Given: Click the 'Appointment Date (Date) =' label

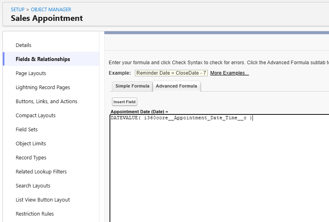Looking at the screenshot, I should [x=139, y=112].
